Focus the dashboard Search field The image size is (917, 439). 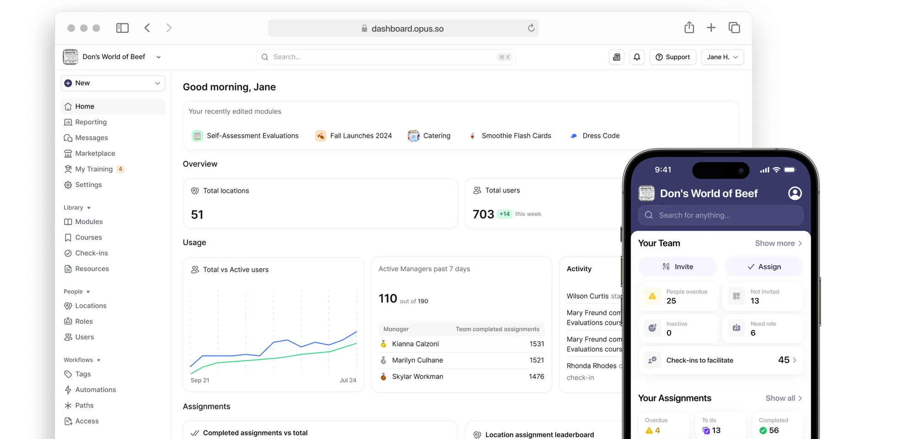point(386,57)
